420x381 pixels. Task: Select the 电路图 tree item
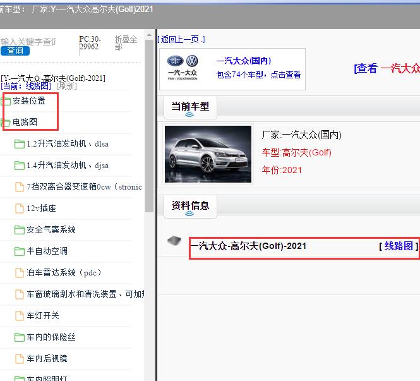coord(25,122)
